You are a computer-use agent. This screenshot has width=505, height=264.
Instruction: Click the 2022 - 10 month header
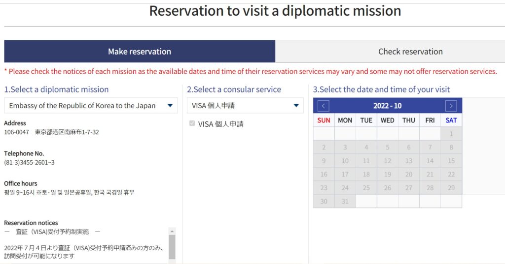click(388, 106)
